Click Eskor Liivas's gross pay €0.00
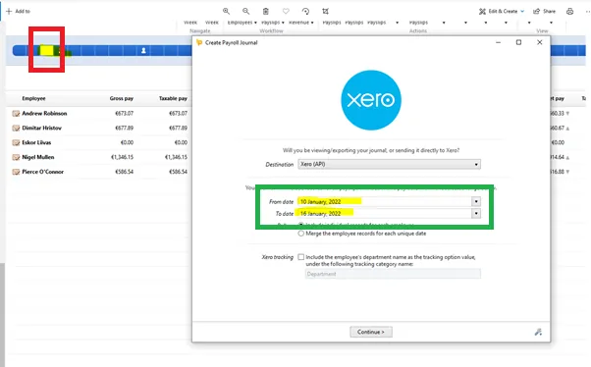This screenshot has height=367, width=591. click(x=127, y=143)
